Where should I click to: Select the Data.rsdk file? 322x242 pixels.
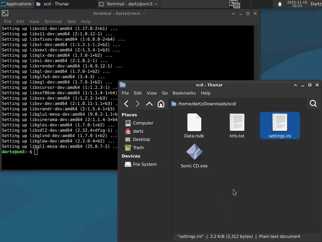pos(194,125)
